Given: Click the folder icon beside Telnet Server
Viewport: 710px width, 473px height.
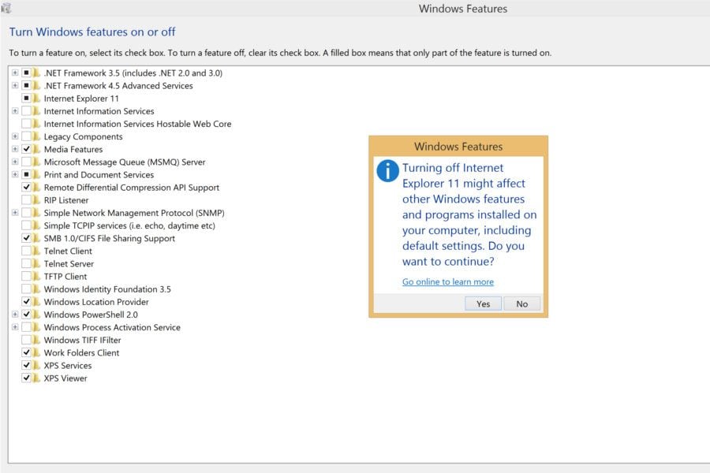Looking at the screenshot, I should [x=36, y=263].
